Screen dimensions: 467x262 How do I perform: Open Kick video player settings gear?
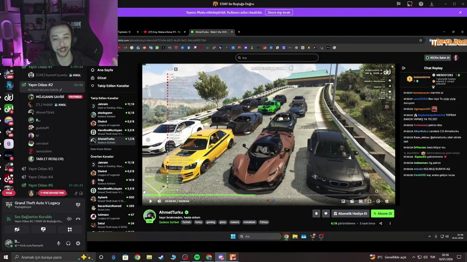(x=387, y=201)
